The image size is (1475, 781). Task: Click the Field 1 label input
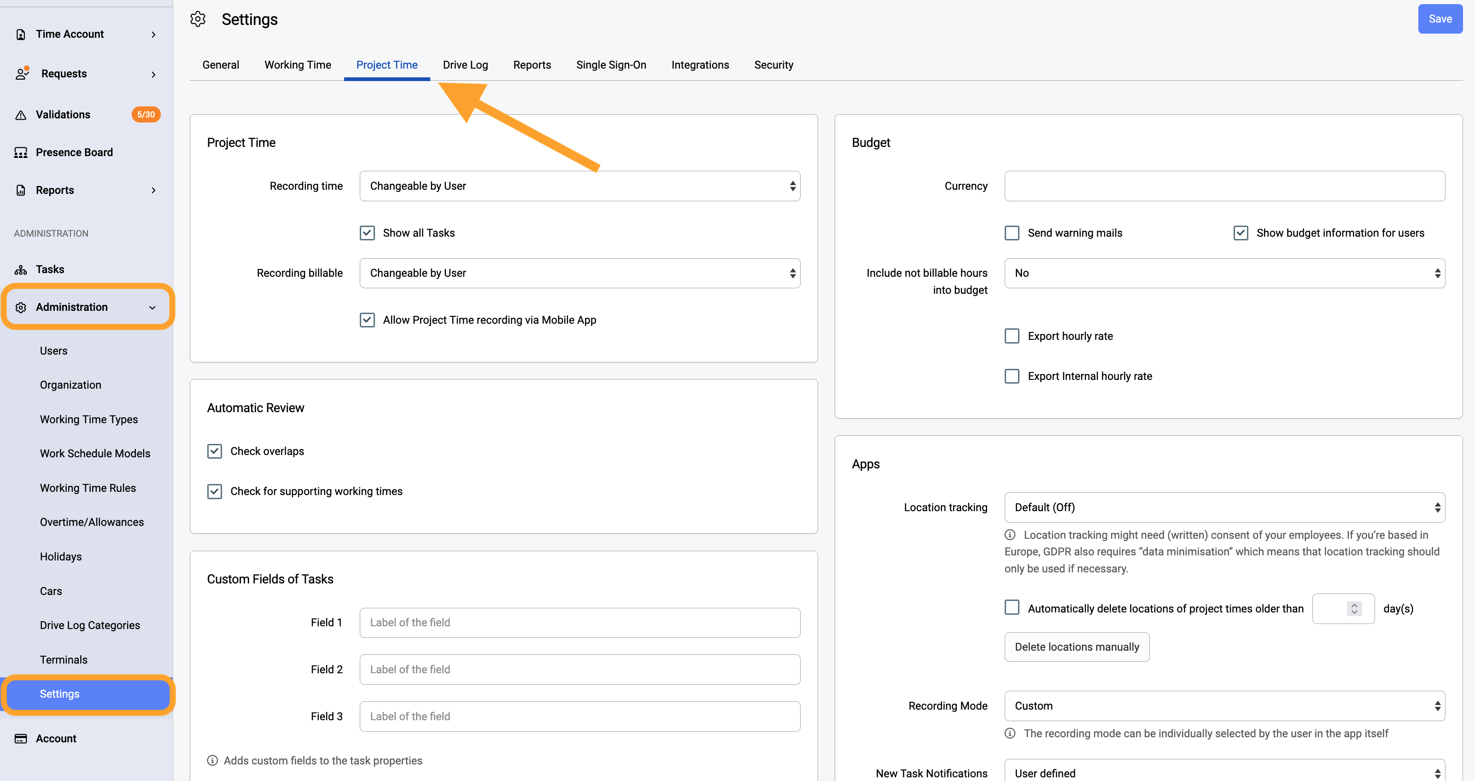click(579, 623)
